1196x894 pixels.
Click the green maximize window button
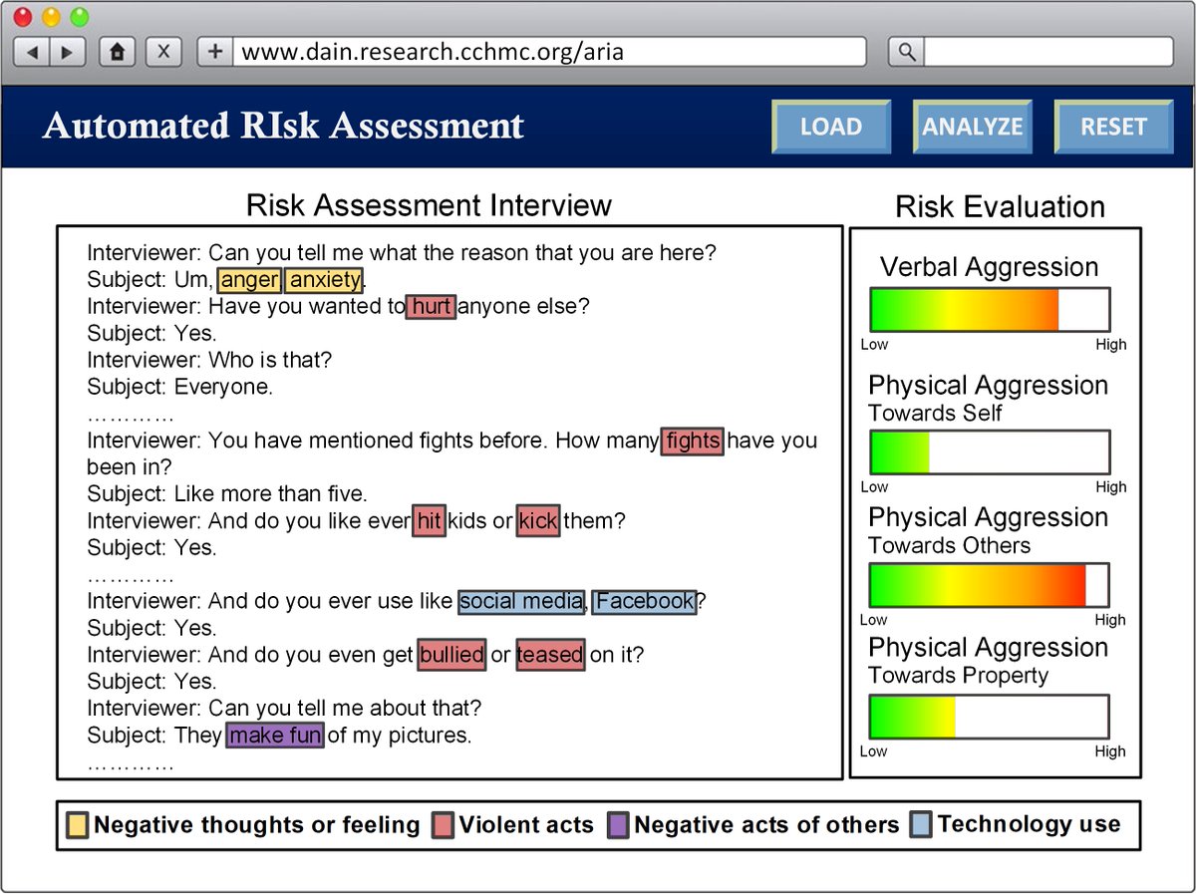79,17
